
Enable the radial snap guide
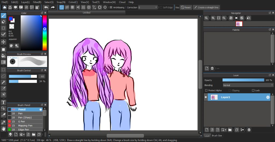click(83, 7)
